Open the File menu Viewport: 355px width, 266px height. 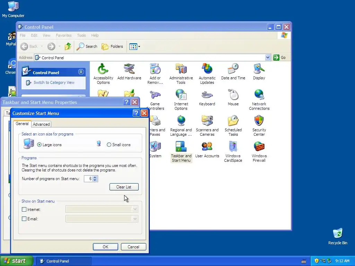pos(23,35)
